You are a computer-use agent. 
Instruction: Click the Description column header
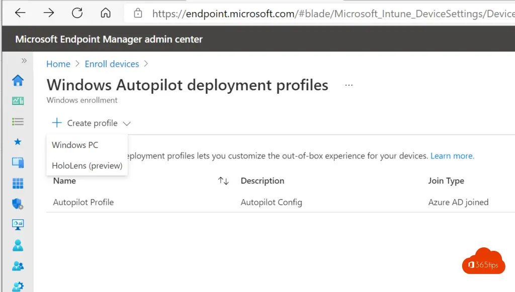pyautogui.click(x=263, y=181)
